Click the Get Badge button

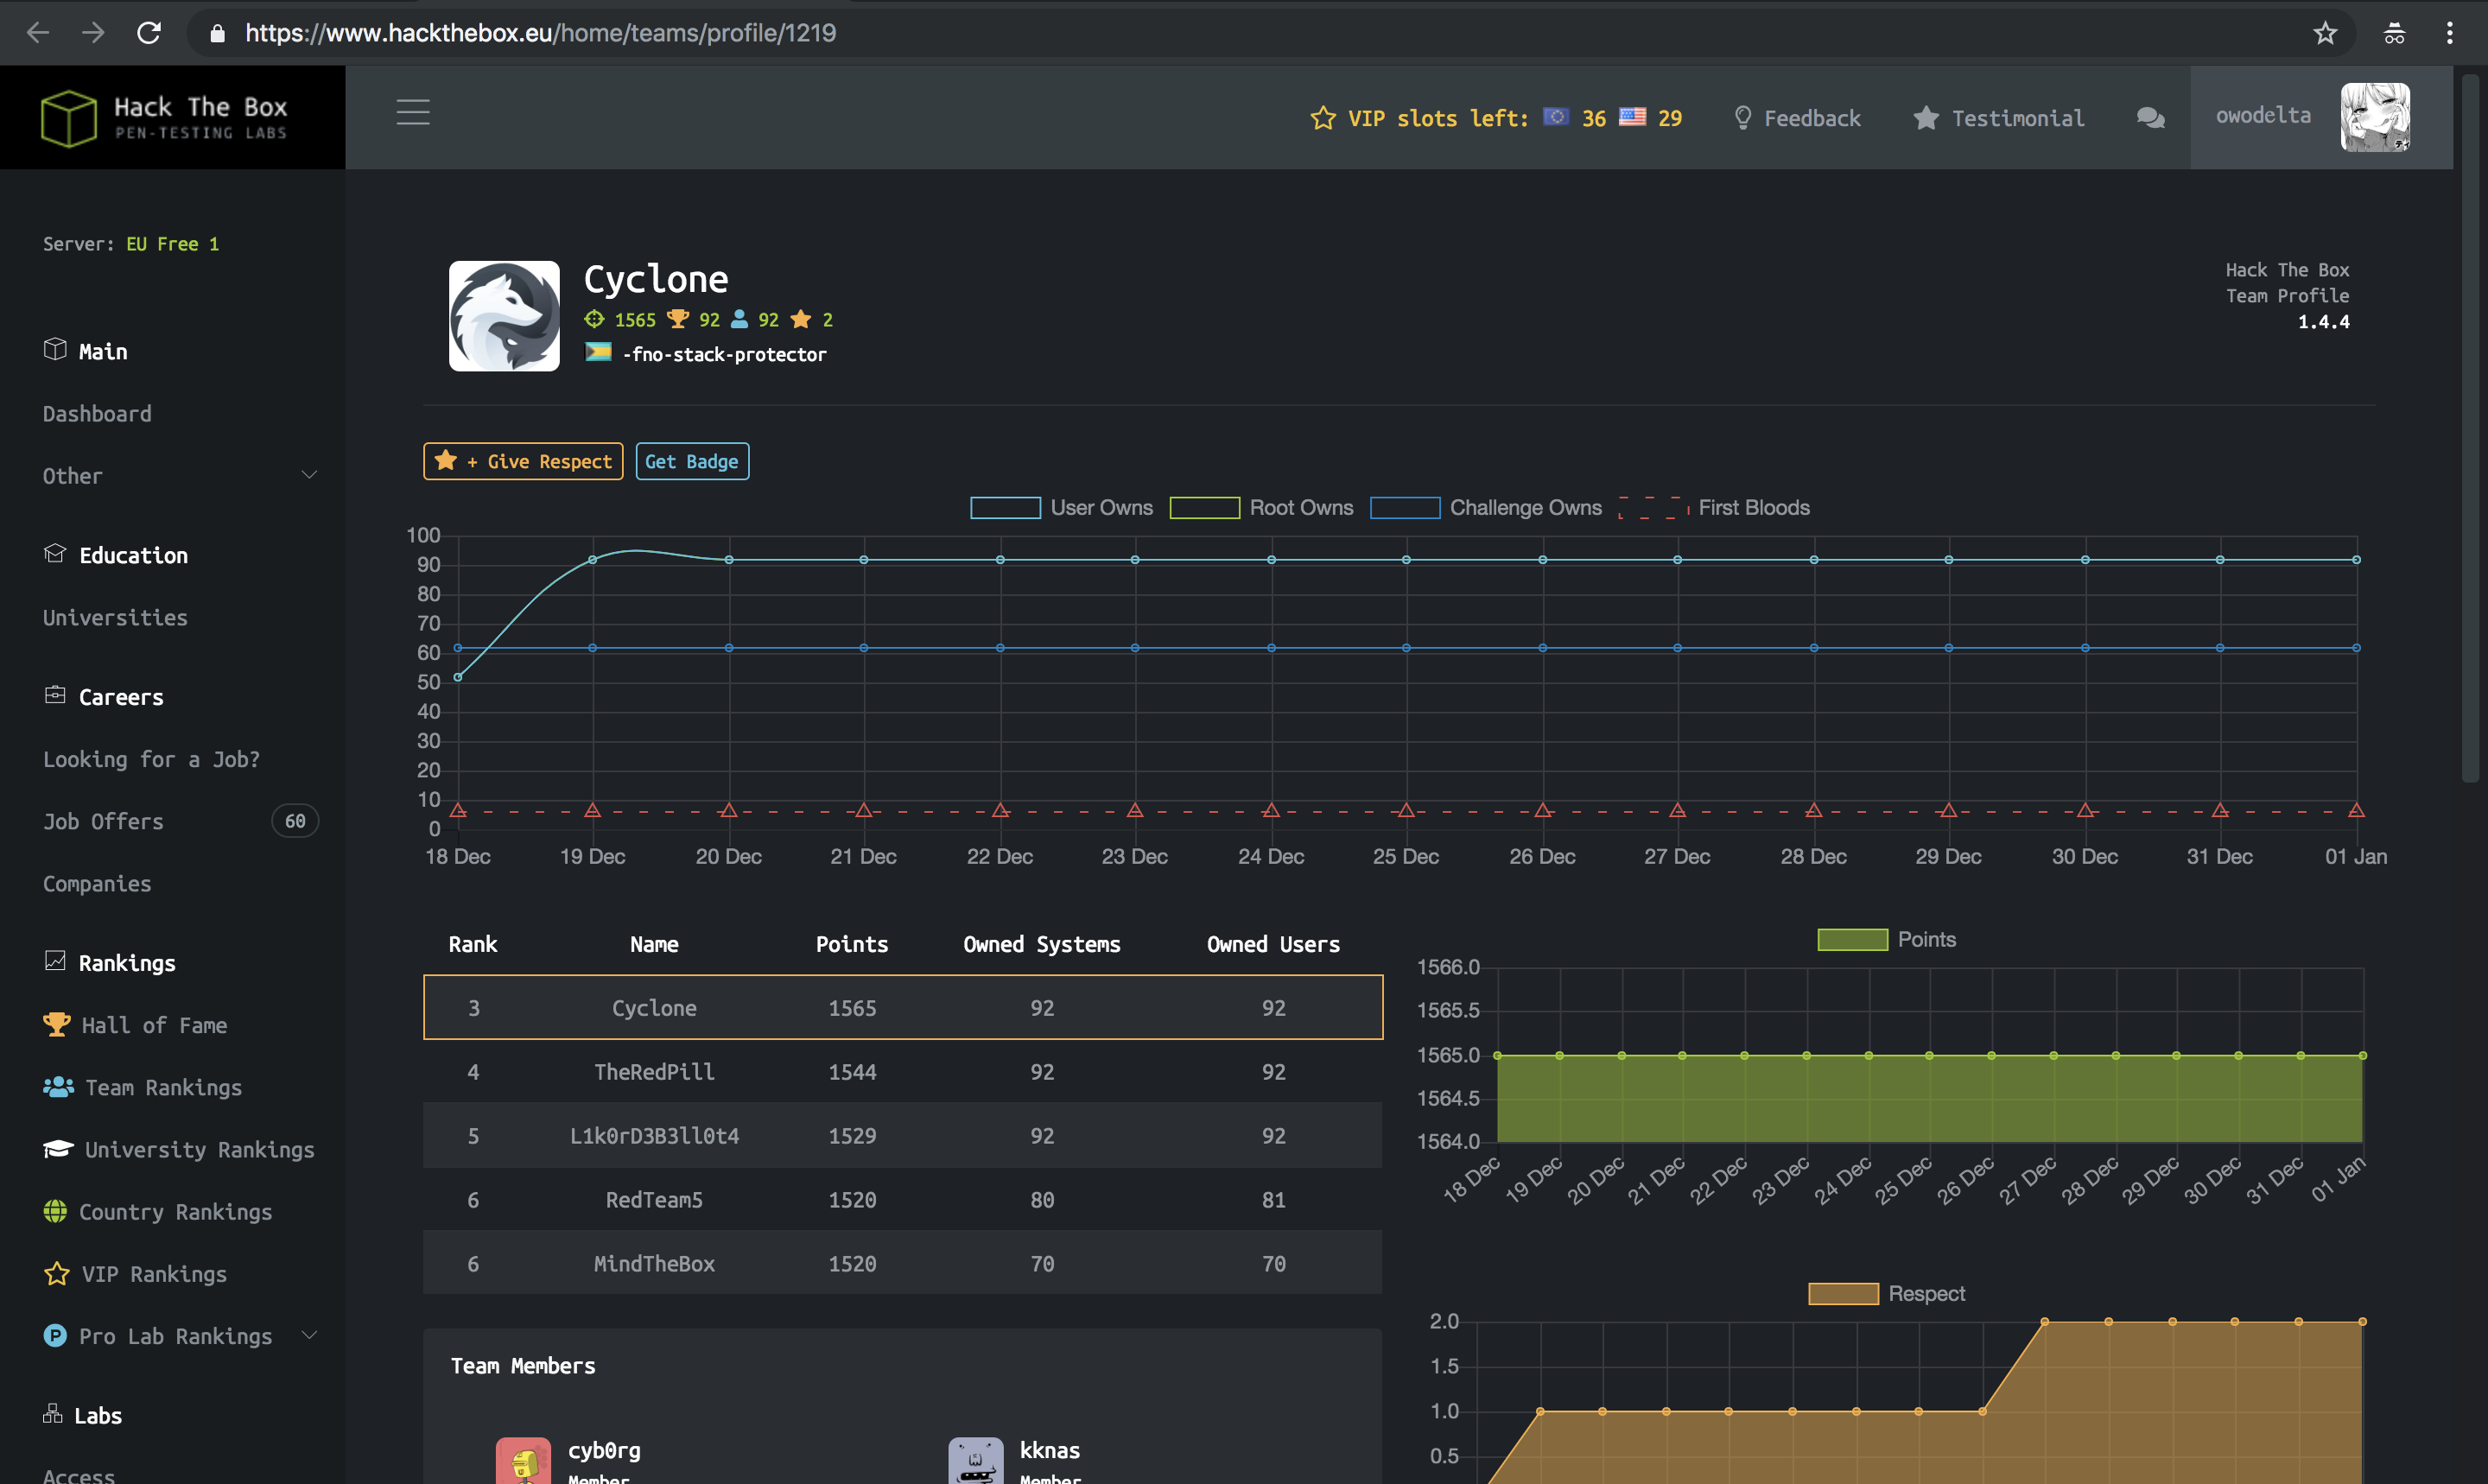click(x=692, y=461)
